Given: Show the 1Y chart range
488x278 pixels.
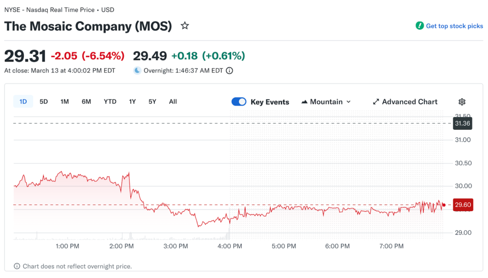Looking at the screenshot, I should point(132,102).
